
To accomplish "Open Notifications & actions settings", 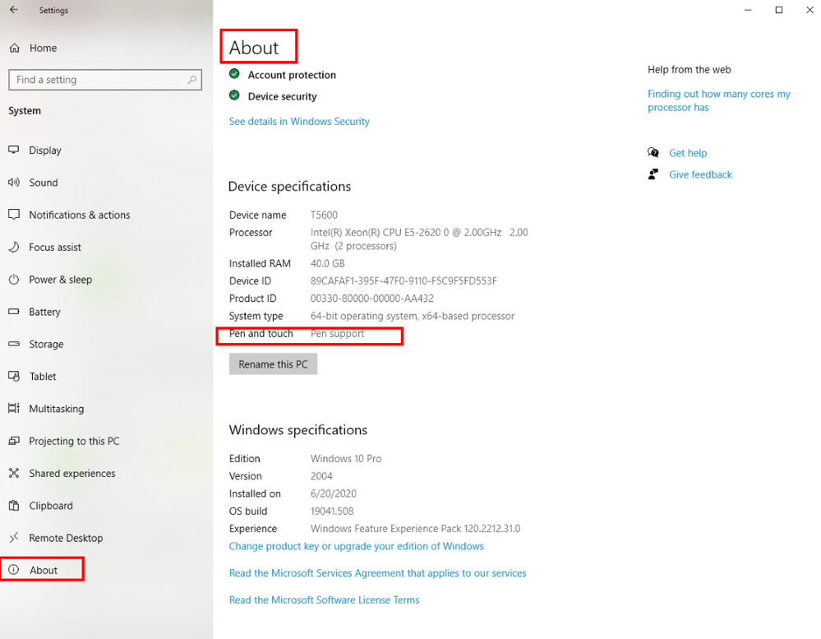I will coord(79,215).
